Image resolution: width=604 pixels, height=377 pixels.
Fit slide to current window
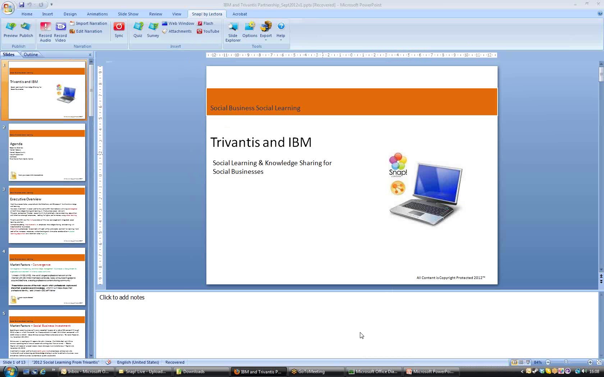[x=599, y=362]
